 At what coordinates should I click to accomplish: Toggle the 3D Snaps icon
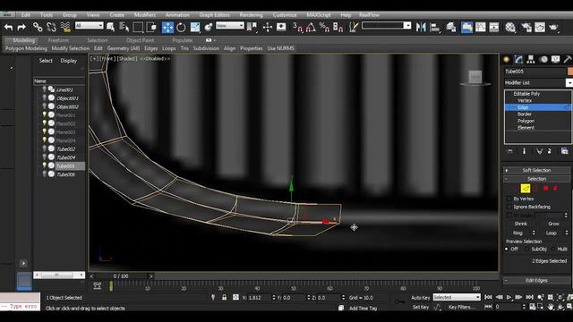click(x=297, y=27)
